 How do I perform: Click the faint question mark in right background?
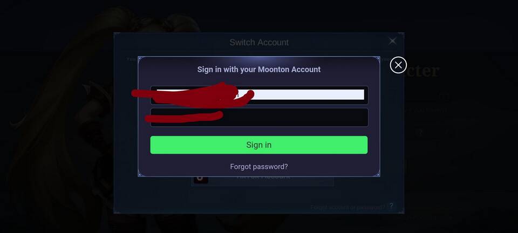click(x=420, y=133)
